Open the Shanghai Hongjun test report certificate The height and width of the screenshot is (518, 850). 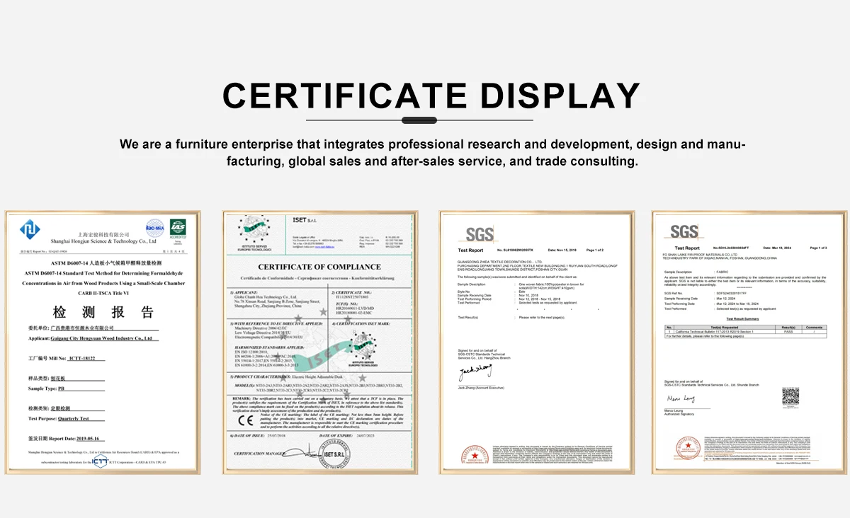[101, 342]
